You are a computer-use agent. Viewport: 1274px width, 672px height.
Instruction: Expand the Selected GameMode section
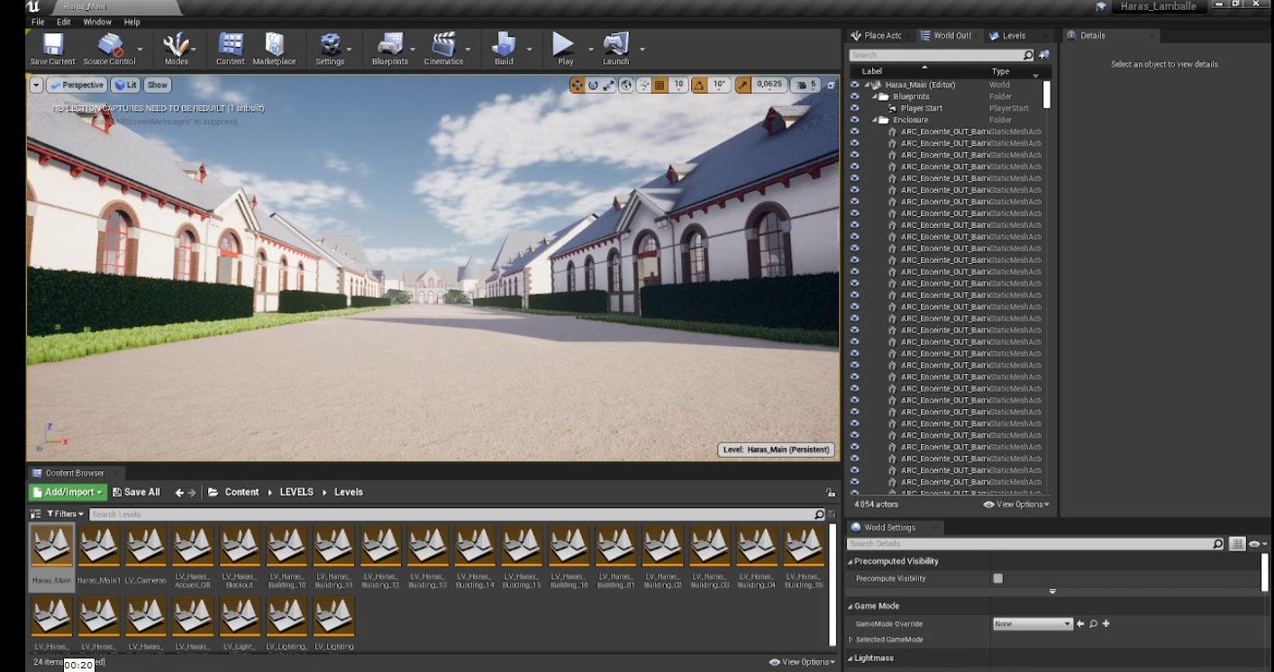851,640
